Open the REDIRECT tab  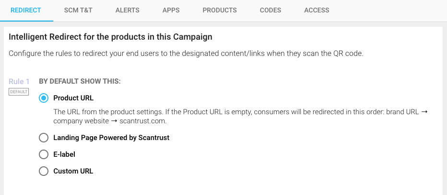[x=26, y=10]
